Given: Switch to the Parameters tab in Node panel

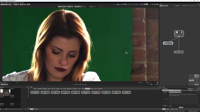Looking at the screenshot, I should [172, 91].
